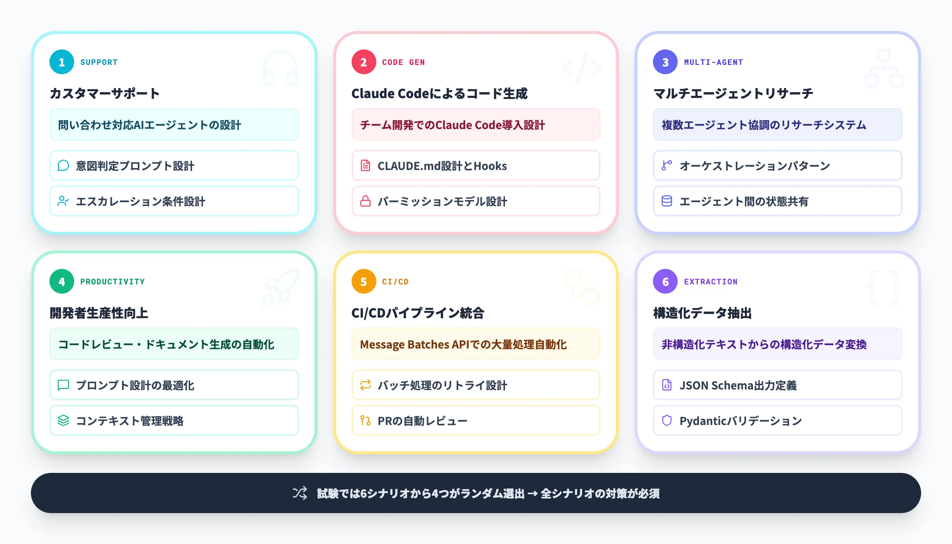Click the lock icon beside パーミッションモデル設計
Screen dimensions: 952x544
click(365, 201)
